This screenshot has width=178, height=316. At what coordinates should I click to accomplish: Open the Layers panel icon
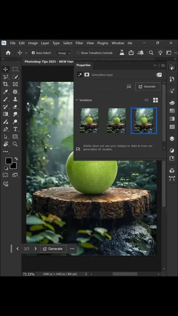[x=172, y=139]
